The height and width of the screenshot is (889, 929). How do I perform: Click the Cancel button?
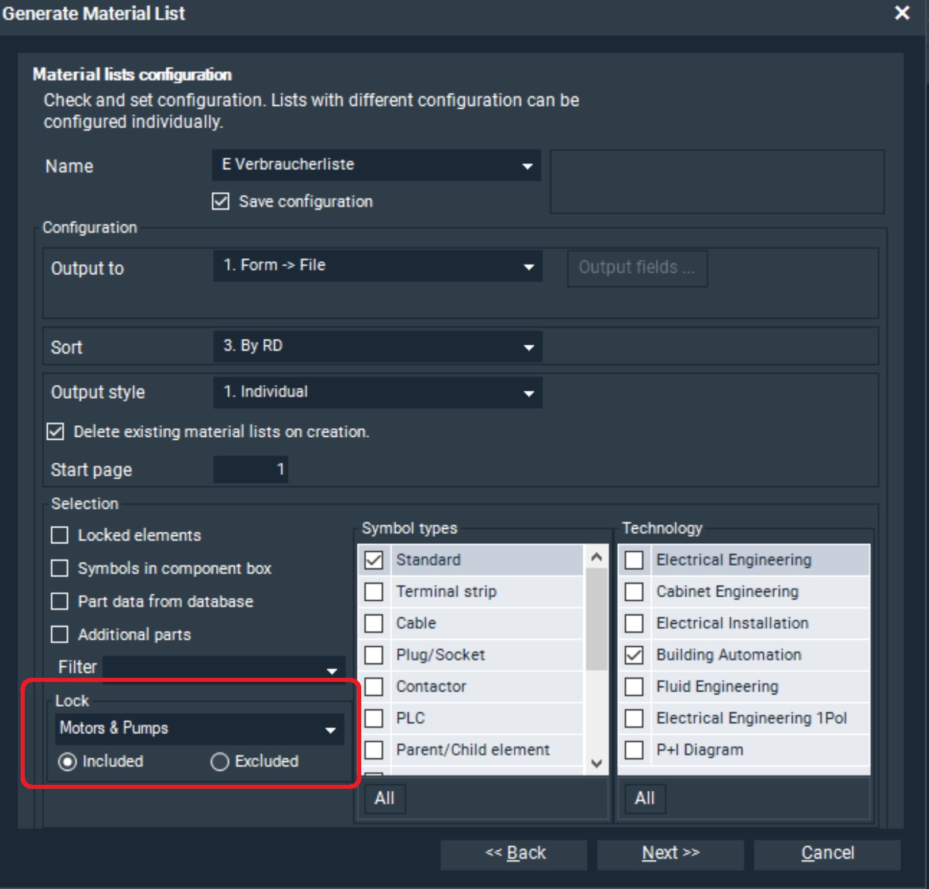pyautogui.click(x=827, y=854)
